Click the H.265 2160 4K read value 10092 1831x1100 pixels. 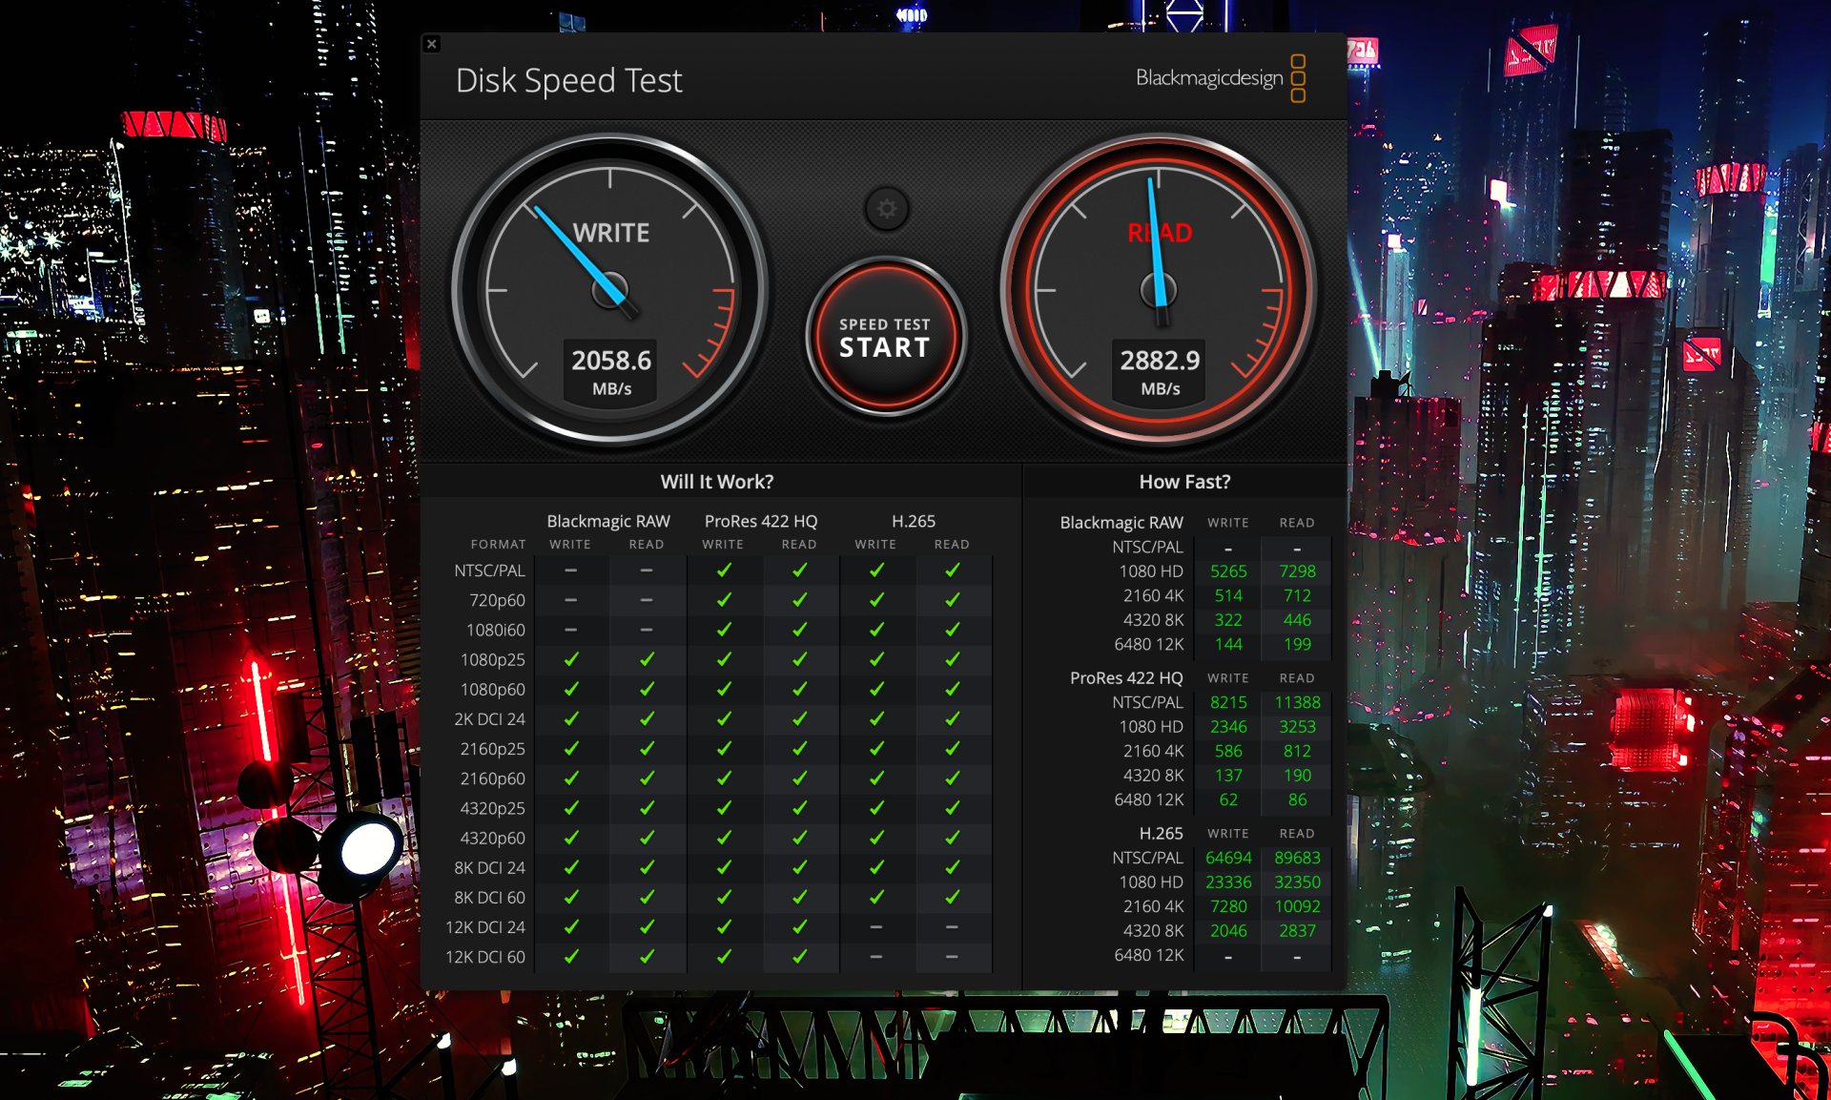tap(1297, 906)
